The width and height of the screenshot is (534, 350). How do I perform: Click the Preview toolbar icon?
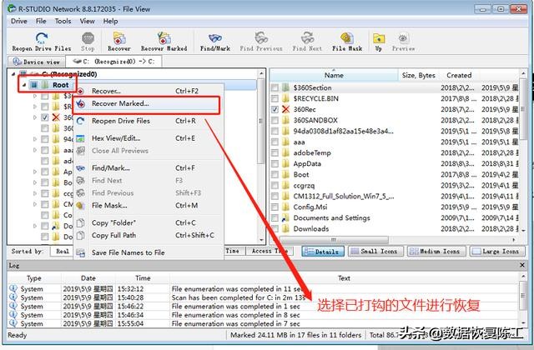tap(403, 37)
